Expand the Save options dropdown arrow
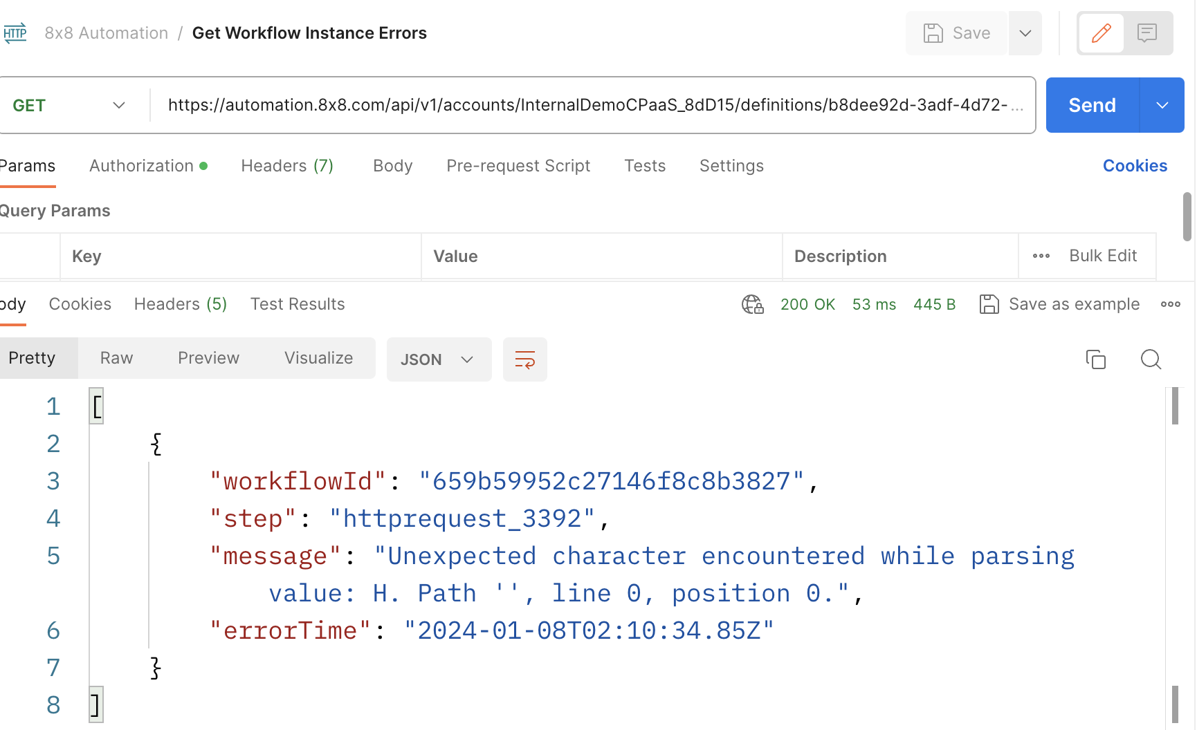Screen dimensions: 1197x730 click(x=1025, y=33)
